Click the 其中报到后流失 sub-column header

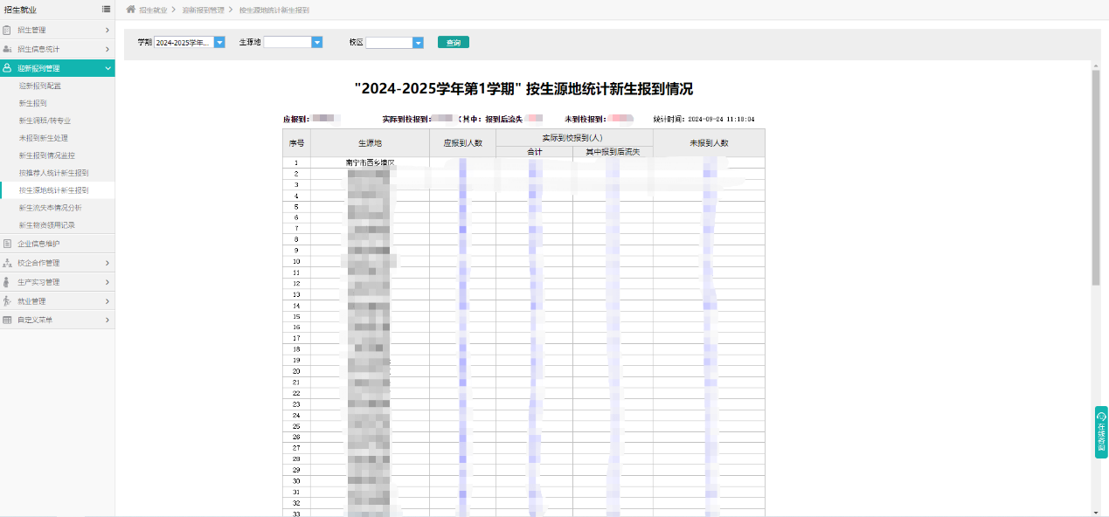point(613,152)
